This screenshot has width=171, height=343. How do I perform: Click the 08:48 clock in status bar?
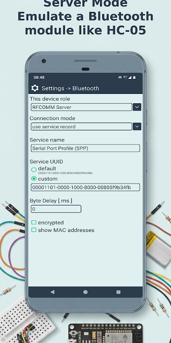click(39, 78)
